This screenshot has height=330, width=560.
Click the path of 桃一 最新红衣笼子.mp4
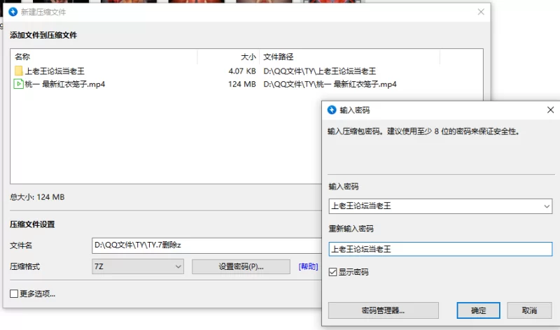click(330, 84)
